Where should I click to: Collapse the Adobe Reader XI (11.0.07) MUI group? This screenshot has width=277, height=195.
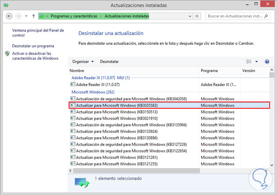click(101, 78)
